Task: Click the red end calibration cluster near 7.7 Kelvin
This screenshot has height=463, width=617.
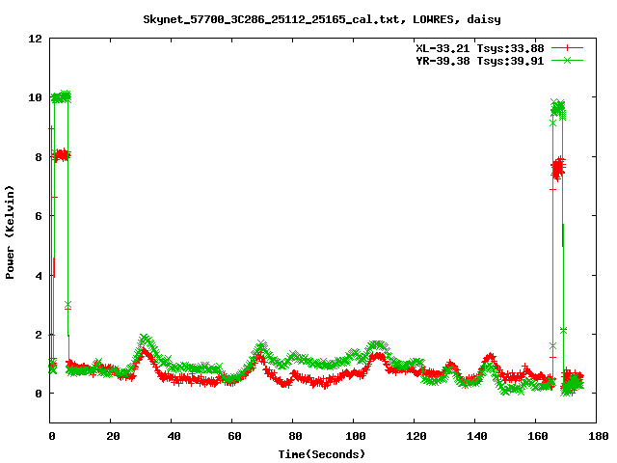Action: pos(558,169)
